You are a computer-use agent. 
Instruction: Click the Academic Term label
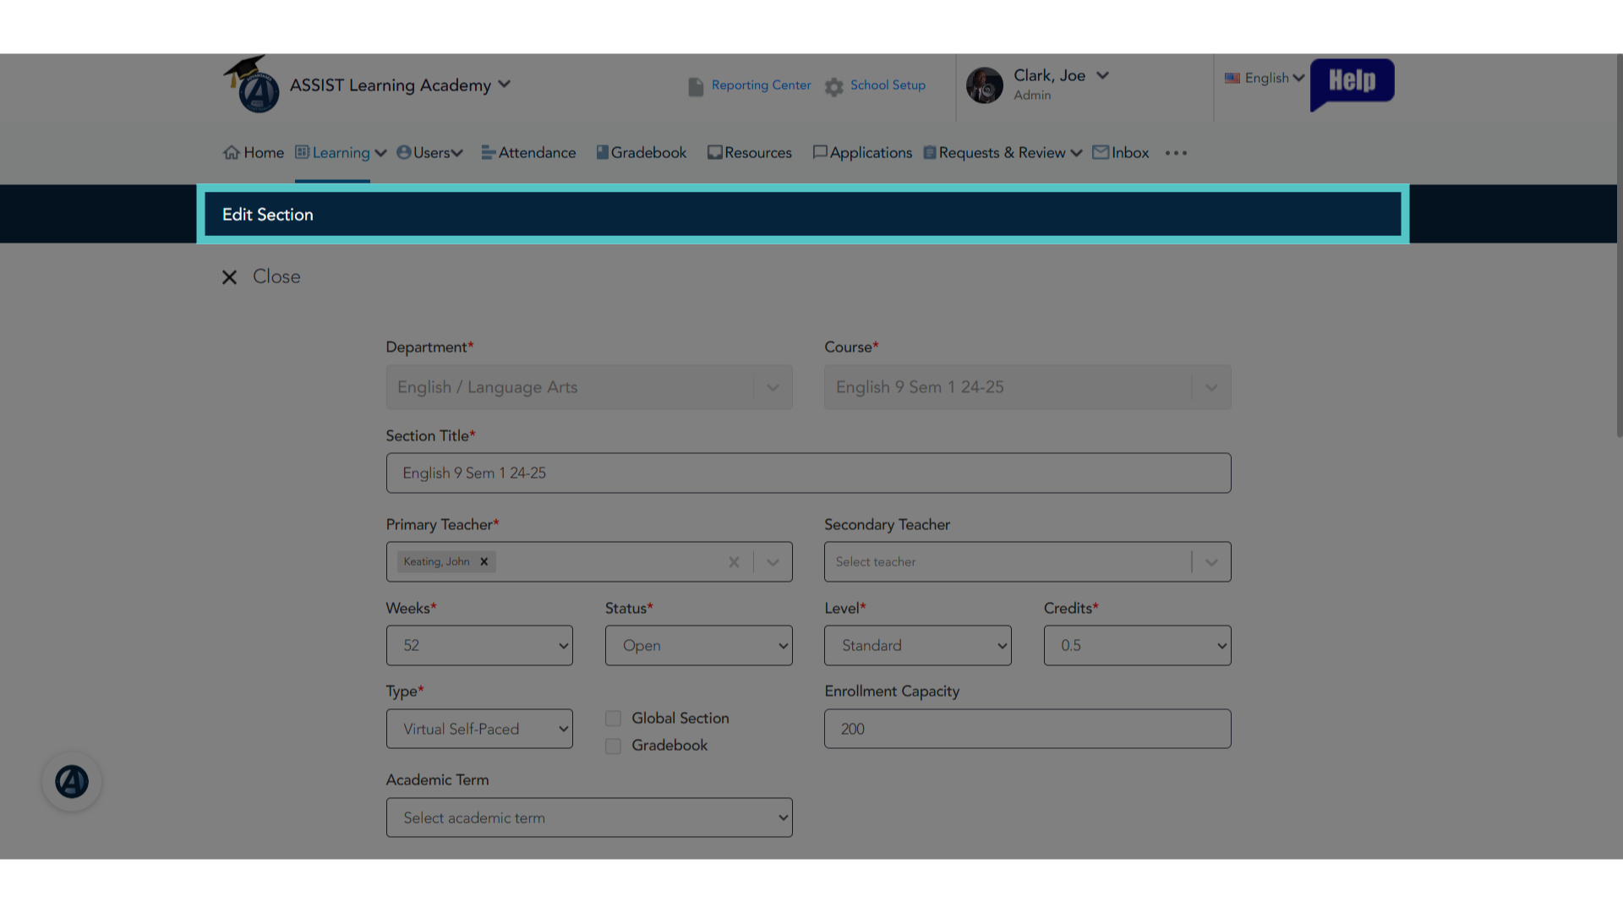[437, 780]
